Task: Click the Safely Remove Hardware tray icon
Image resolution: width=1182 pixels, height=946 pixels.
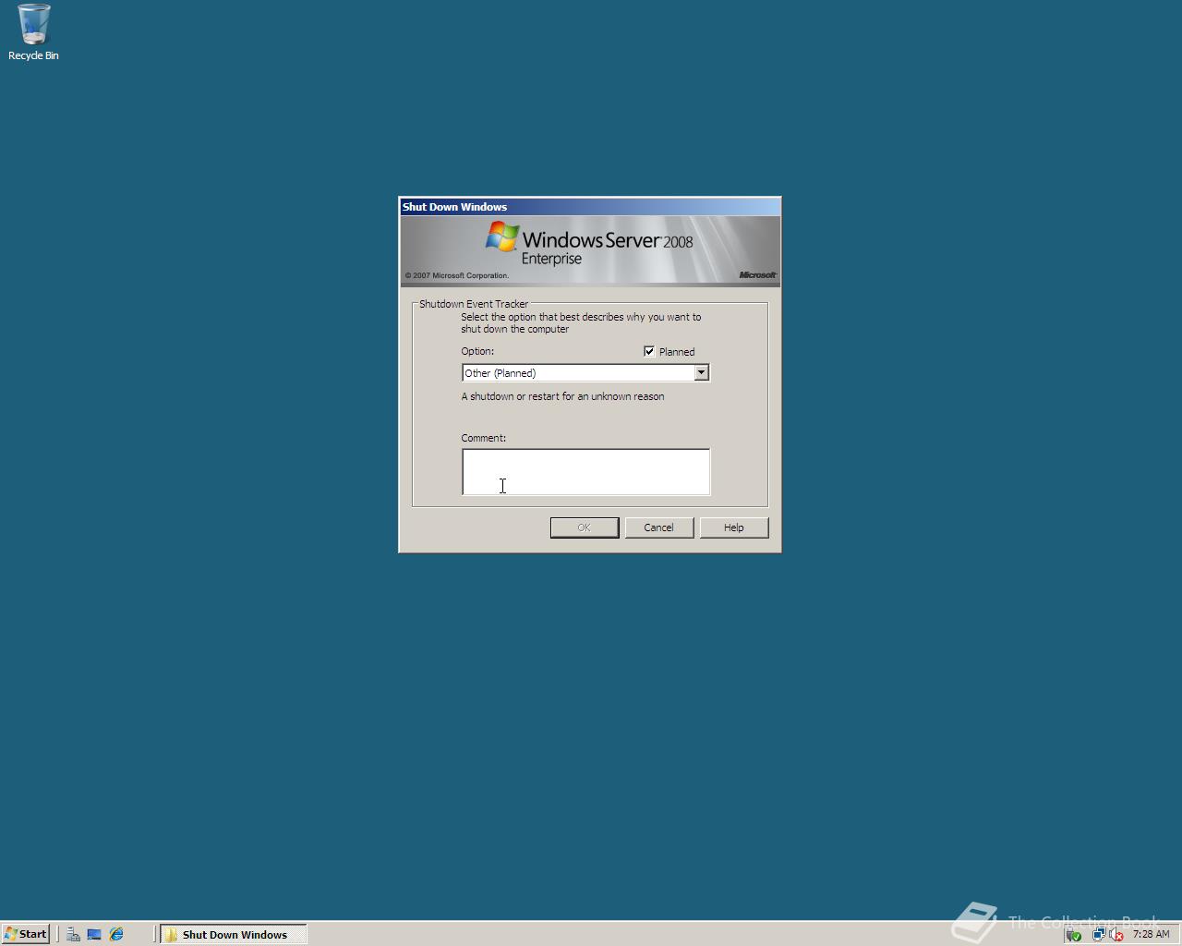Action: 1073,934
